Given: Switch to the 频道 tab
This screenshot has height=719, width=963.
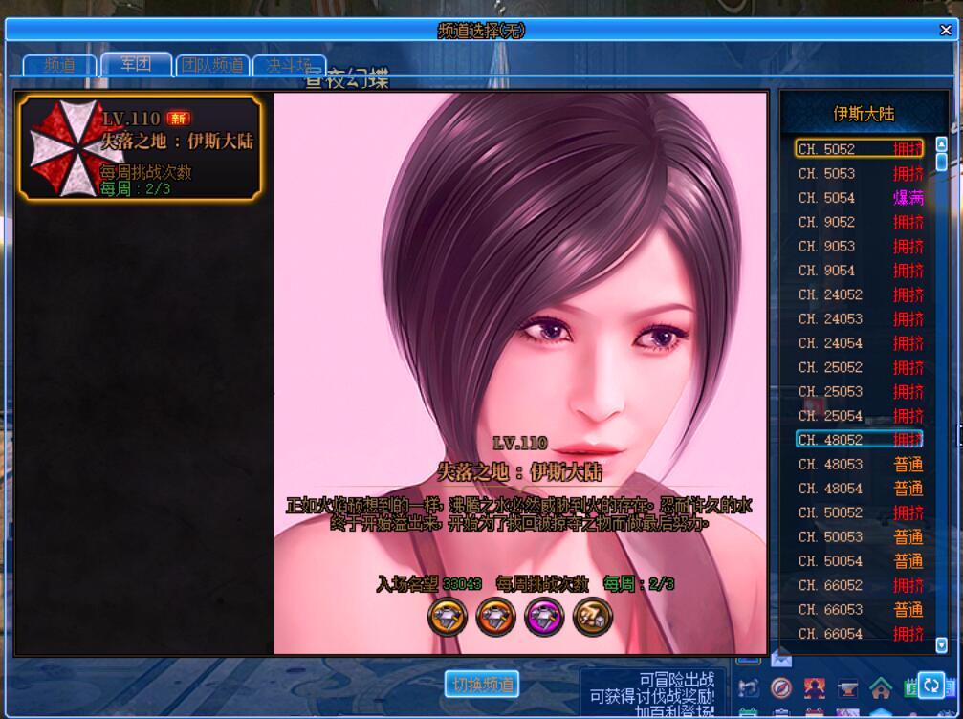Looking at the screenshot, I should tap(59, 65).
